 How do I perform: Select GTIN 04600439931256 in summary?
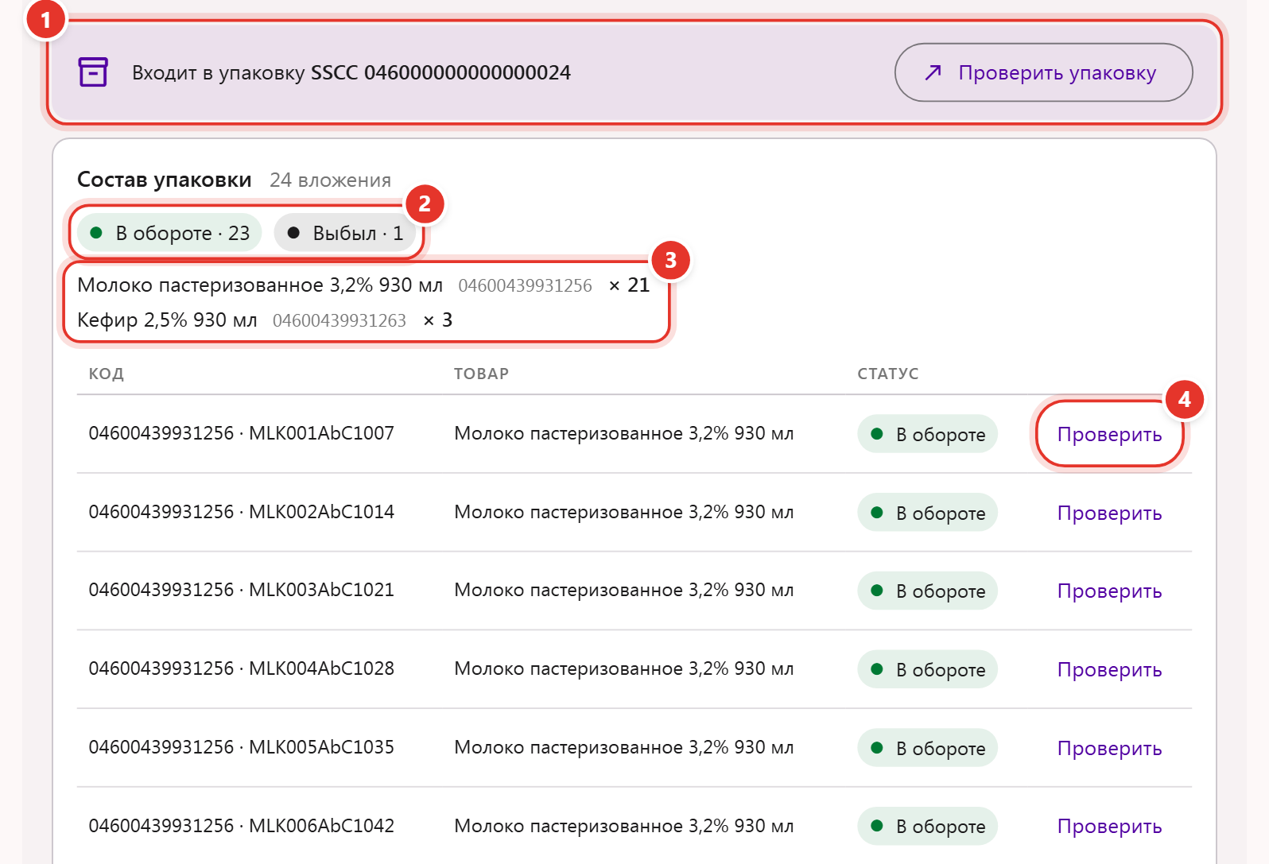(x=525, y=286)
